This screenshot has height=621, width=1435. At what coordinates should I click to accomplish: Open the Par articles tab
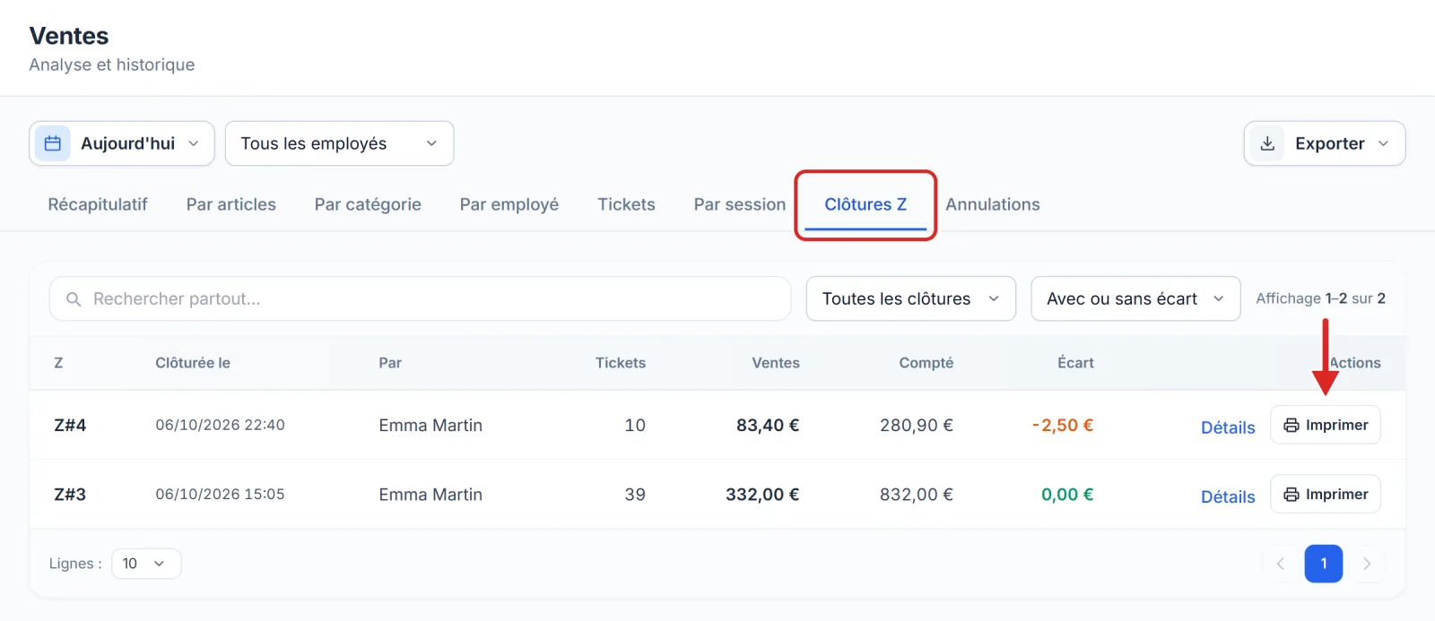point(231,204)
